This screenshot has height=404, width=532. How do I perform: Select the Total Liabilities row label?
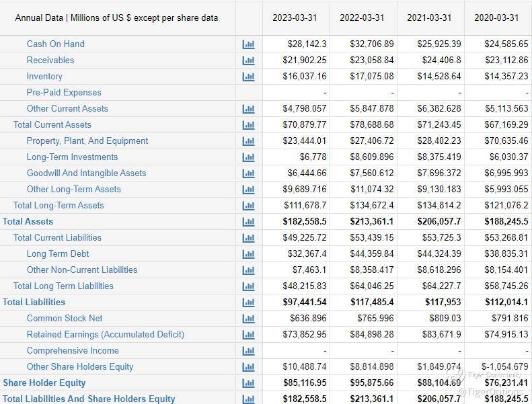point(34,302)
